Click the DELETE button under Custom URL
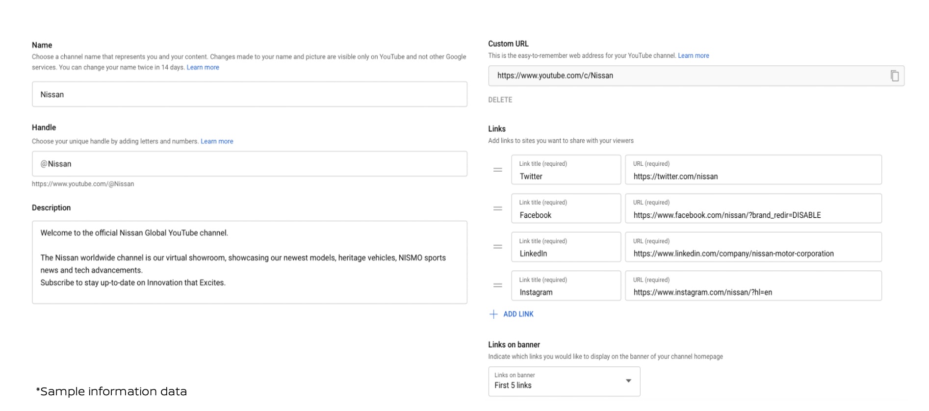Screen dimensions: 929x411 pyautogui.click(x=500, y=100)
